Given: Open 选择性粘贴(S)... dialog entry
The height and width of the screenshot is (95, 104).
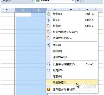Looking at the screenshot, I should click(72, 38).
